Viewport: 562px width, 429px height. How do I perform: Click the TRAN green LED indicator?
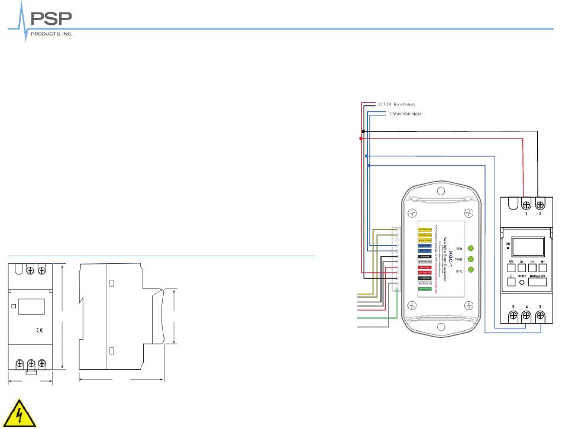coord(471,259)
